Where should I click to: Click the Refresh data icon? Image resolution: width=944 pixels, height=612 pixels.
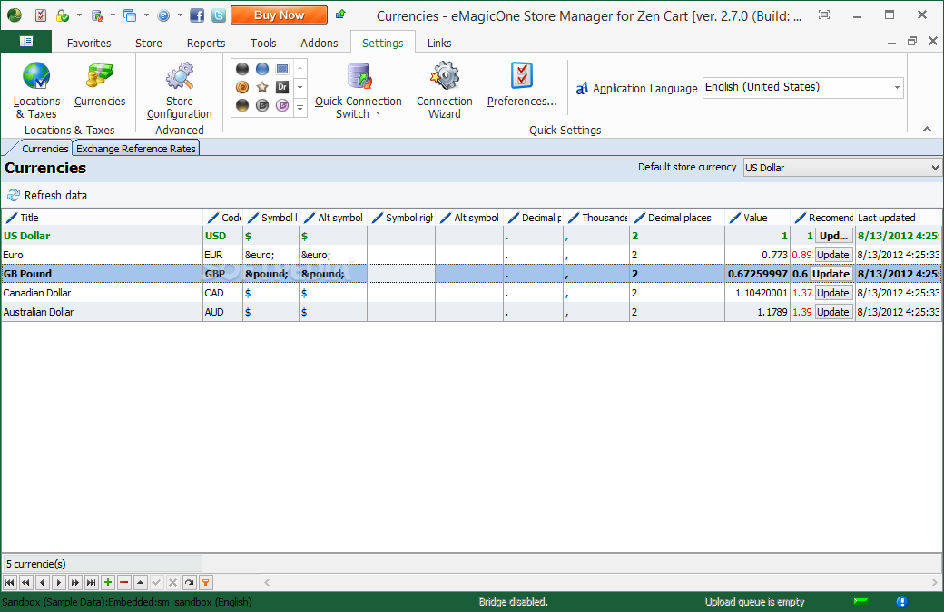14,195
